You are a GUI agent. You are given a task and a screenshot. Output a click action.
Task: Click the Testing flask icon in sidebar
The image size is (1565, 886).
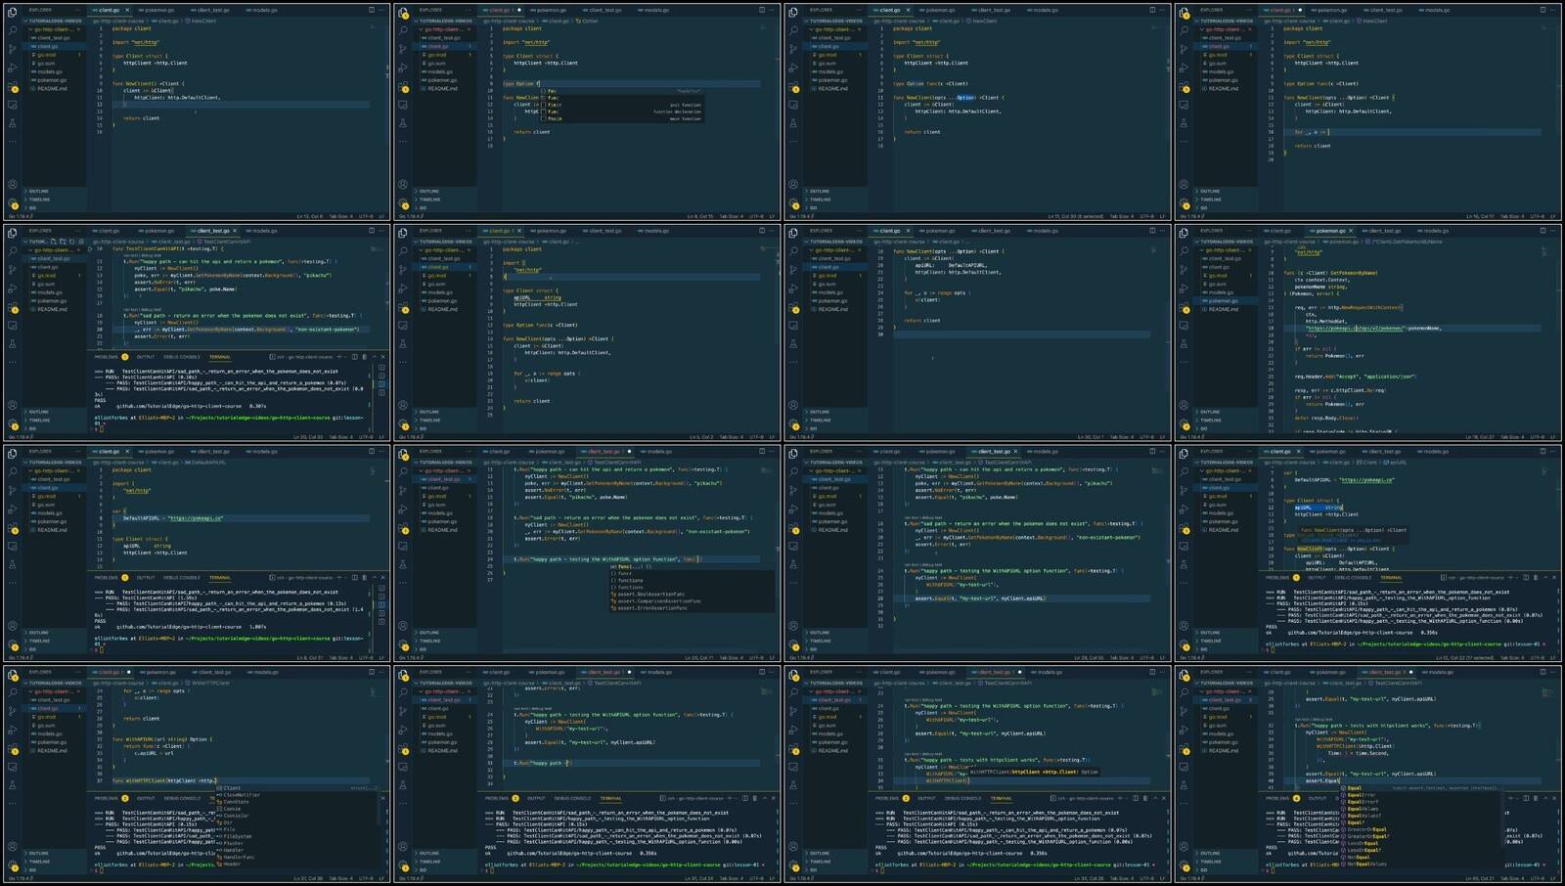12,124
